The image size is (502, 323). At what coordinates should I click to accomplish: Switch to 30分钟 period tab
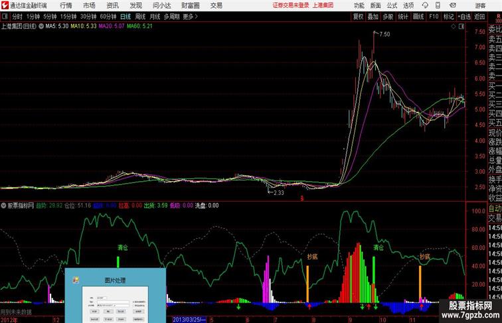88,17
